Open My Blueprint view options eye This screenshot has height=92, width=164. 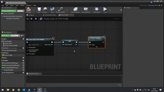click(x=22, y=36)
